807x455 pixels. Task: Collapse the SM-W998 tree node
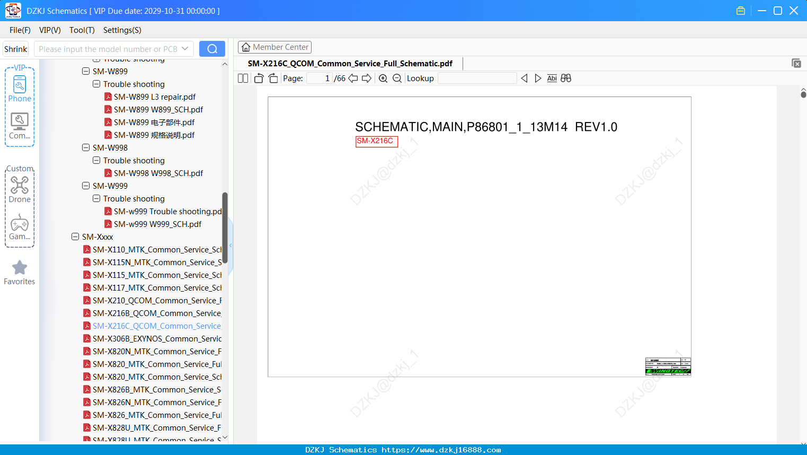(x=86, y=147)
